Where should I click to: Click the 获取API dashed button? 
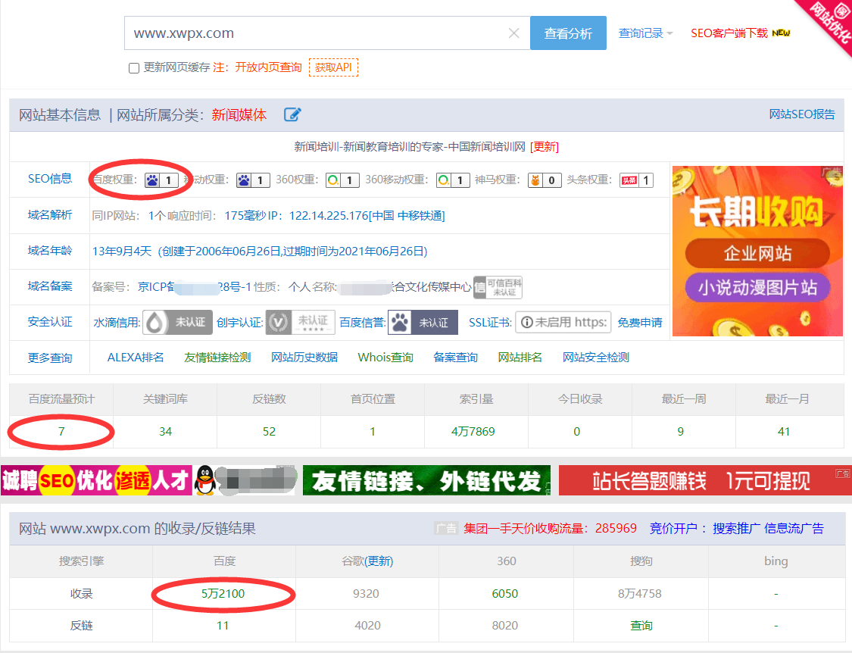(x=334, y=67)
